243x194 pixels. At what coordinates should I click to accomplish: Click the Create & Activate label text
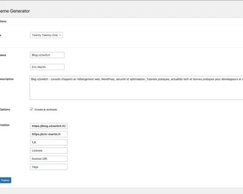pyautogui.click(x=46, y=110)
